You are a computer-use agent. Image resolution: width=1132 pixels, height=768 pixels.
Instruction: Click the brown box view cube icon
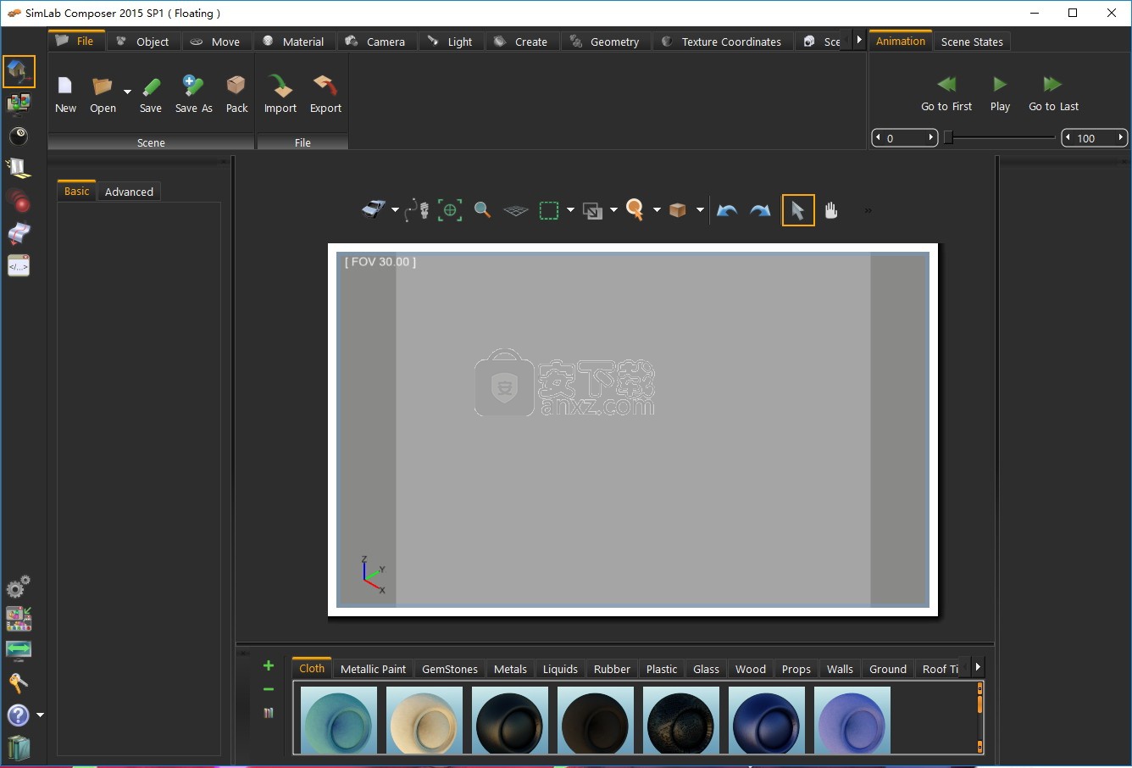(x=677, y=210)
